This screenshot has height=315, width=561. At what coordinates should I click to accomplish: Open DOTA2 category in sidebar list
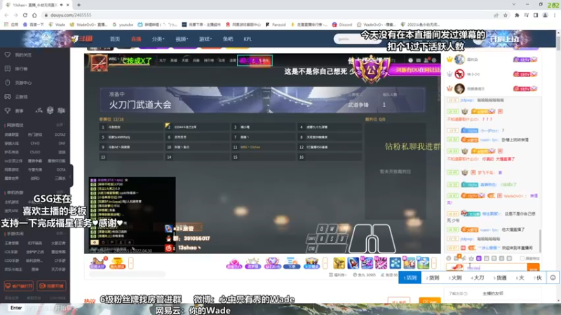tap(60, 134)
